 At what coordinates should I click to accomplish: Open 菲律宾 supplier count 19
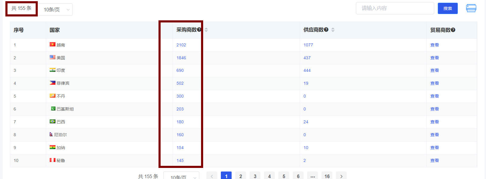[x=306, y=83]
